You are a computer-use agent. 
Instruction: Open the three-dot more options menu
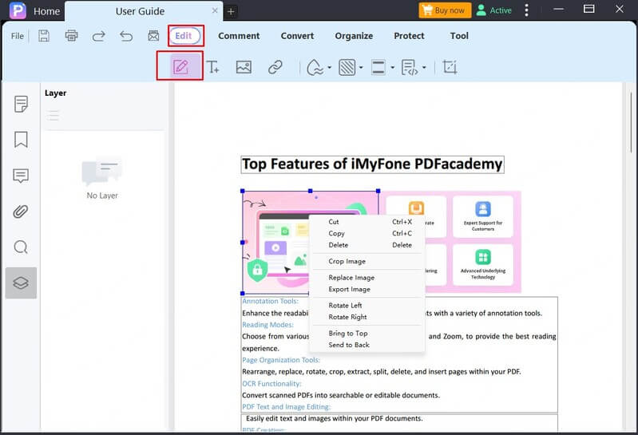(x=526, y=10)
